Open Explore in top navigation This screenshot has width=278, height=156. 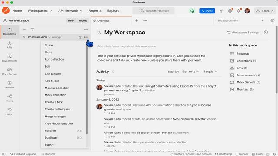[x=113, y=10]
